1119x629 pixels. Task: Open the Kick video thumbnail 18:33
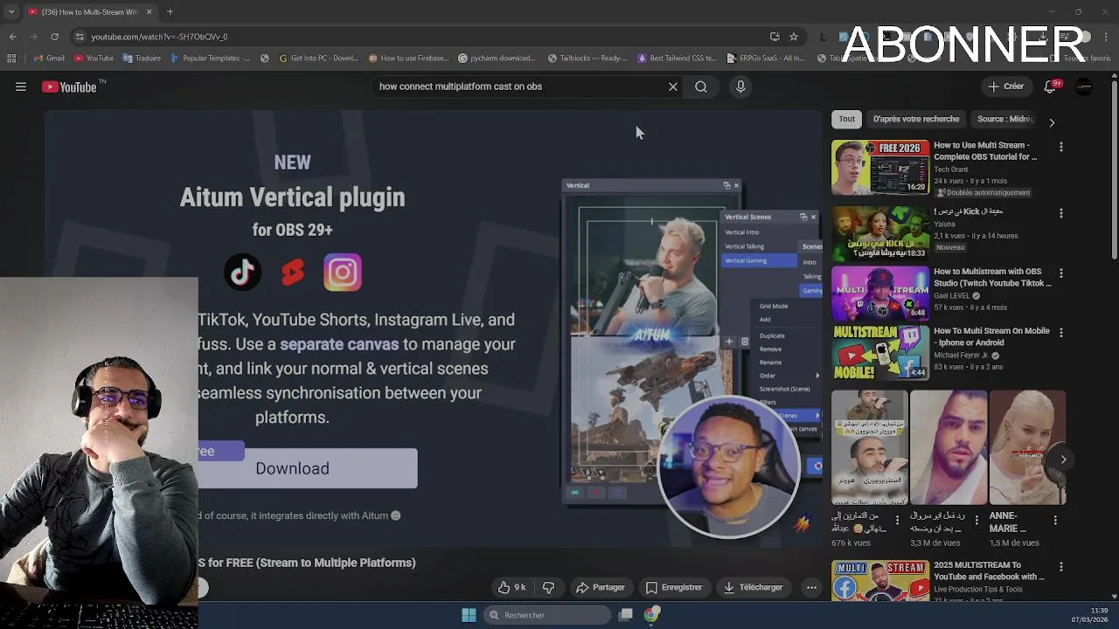point(880,233)
